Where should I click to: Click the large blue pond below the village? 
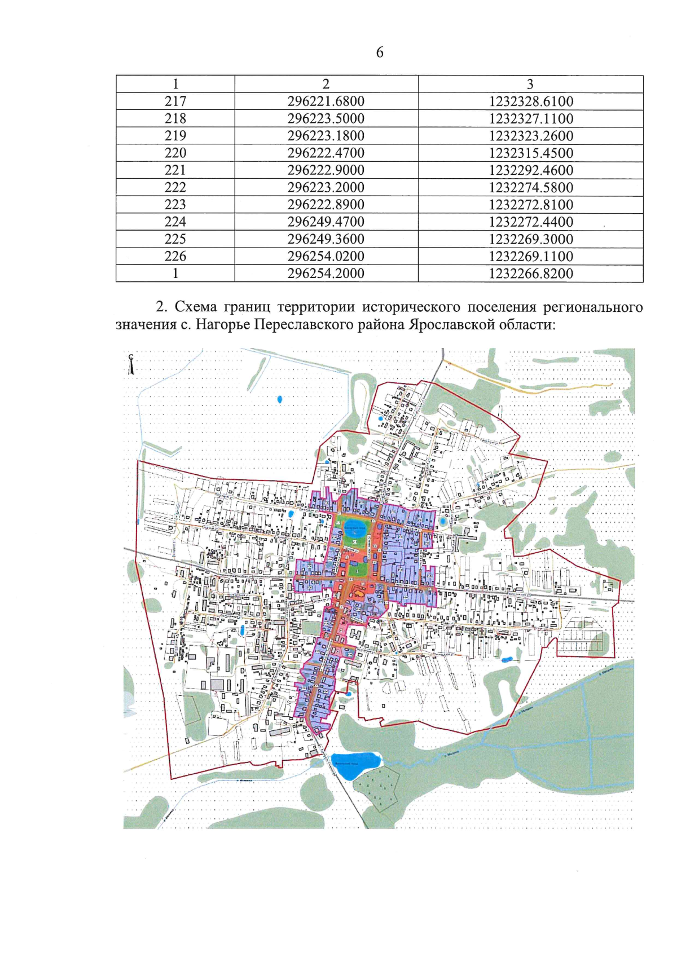tap(353, 764)
